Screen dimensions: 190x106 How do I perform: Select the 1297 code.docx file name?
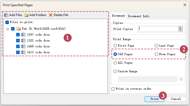(39, 35)
